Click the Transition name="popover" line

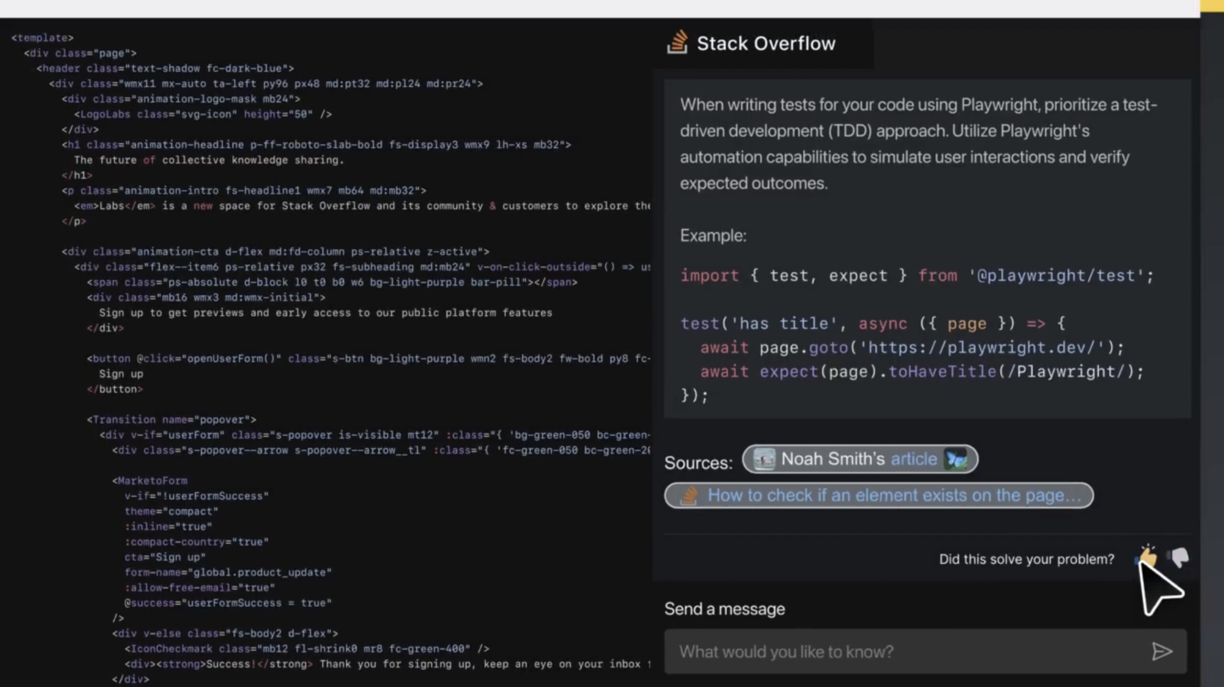click(171, 420)
